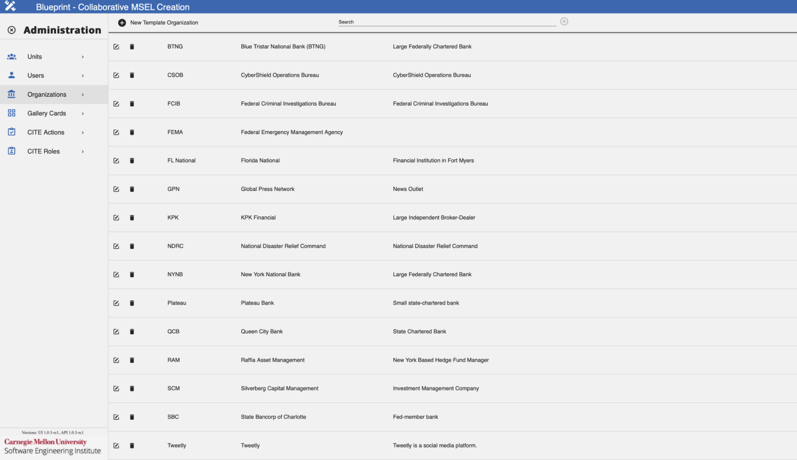Edit the BTNG organization entry
Image resolution: width=797 pixels, height=460 pixels.
click(x=116, y=46)
